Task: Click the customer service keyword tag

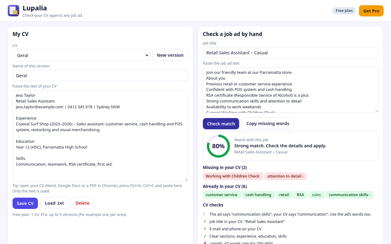Action: pos(222,195)
